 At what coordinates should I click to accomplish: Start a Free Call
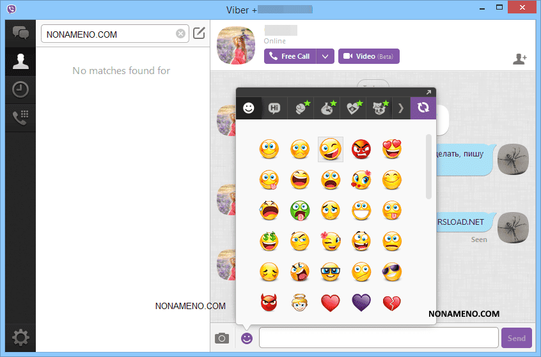(x=290, y=56)
